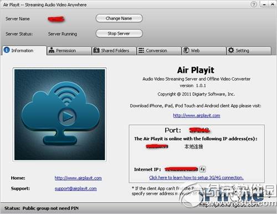277x214 pixels.
Task: Open the help question mark icon
Action: tap(254, 4)
